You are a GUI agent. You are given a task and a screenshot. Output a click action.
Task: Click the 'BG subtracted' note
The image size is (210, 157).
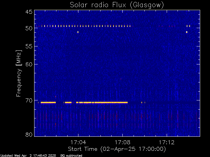pyautogui.click(x=71, y=156)
